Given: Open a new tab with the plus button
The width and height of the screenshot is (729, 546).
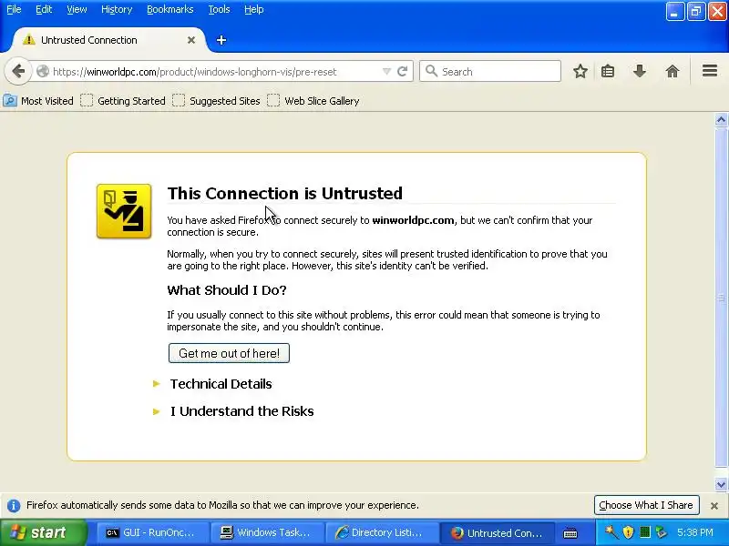Looking at the screenshot, I should (x=221, y=40).
